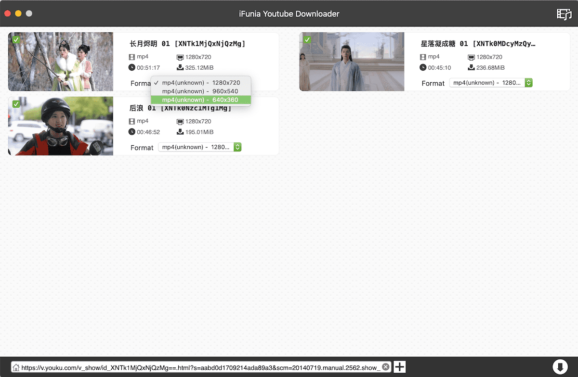Open Format dropdown for 星落凝成糖 01
The width and height of the screenshot is (578, 377).
(x=491, y=83)
